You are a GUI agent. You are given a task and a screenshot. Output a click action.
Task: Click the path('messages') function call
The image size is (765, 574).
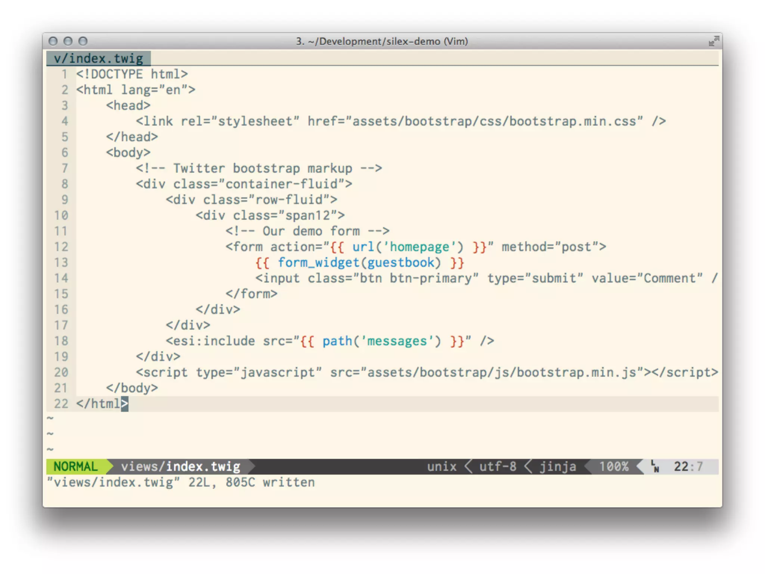381,341
